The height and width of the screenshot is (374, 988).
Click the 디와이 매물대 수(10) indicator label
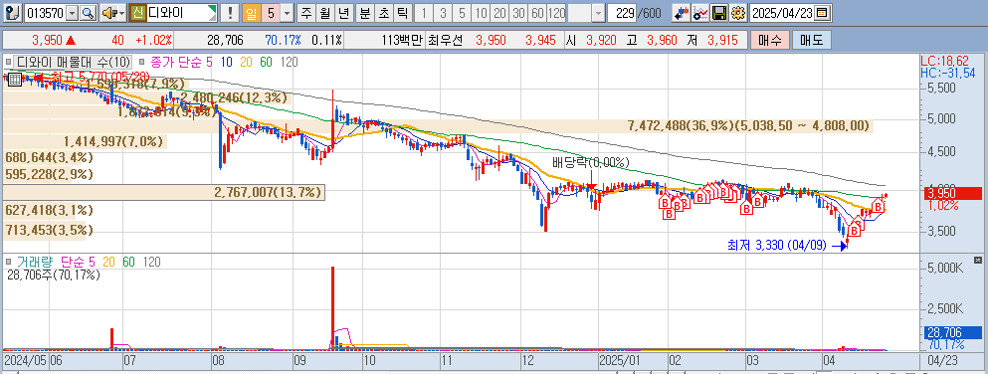point(73,62)
